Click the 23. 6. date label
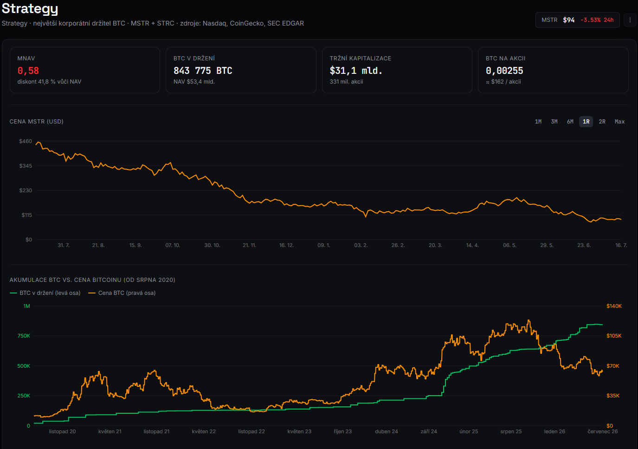This screenshot has width=638, height=449. click(x=584, y=245)
